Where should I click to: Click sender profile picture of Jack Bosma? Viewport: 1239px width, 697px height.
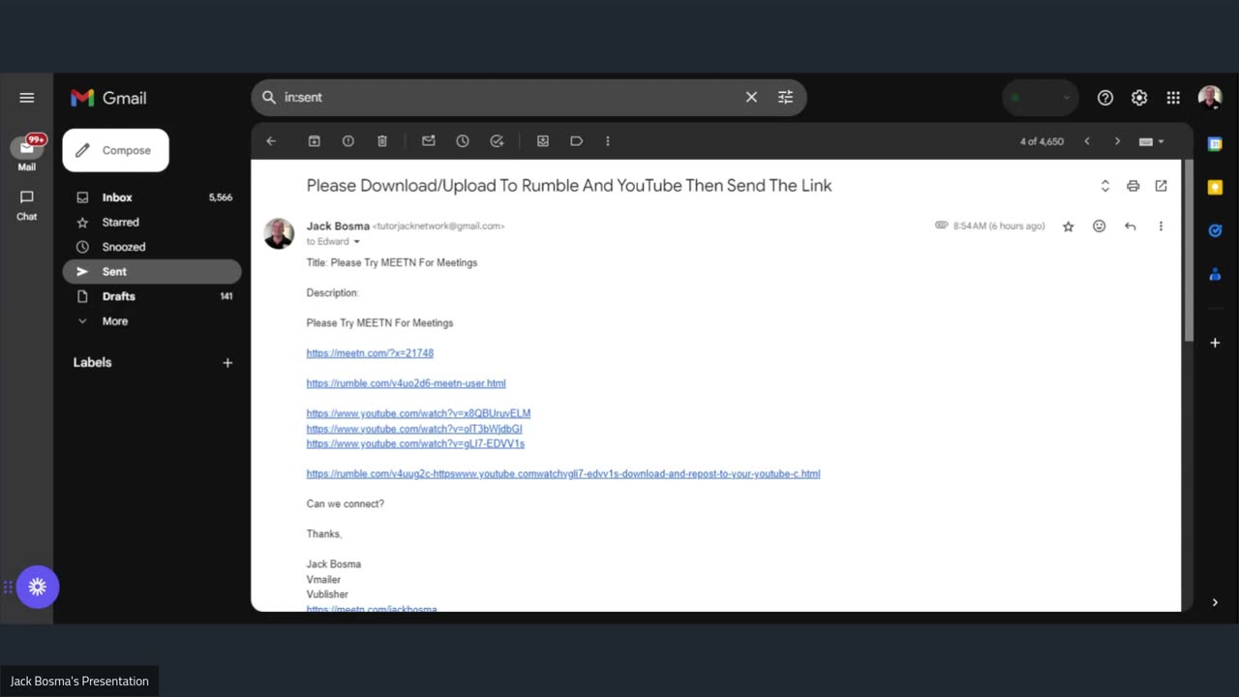[279, 233]
